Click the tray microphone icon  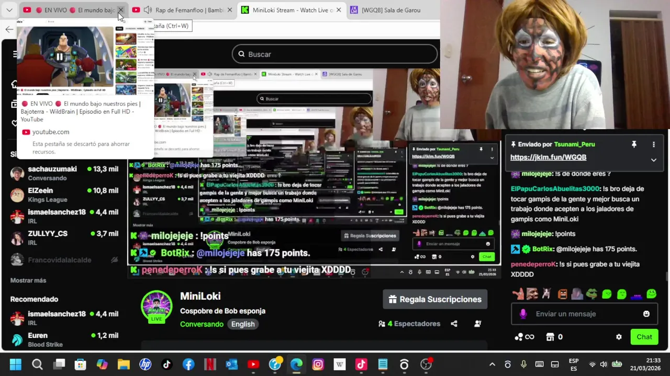click(x=523, y=365)
